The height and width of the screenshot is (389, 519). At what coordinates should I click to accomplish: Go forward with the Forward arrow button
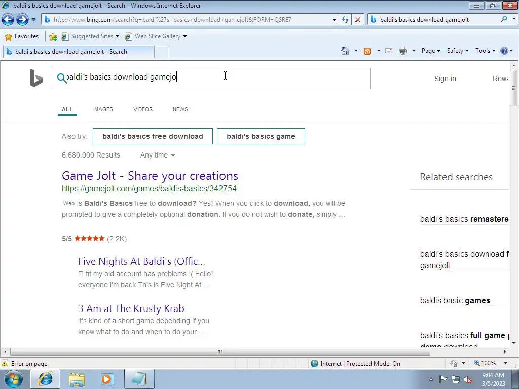(x=22, y=20)
